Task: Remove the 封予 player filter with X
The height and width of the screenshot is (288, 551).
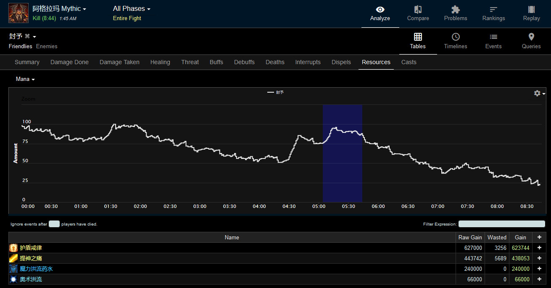Action: (x=27, y=36)
